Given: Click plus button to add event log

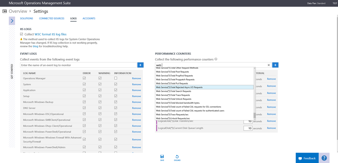Looking at the screenshot, I should coord(140,65).
